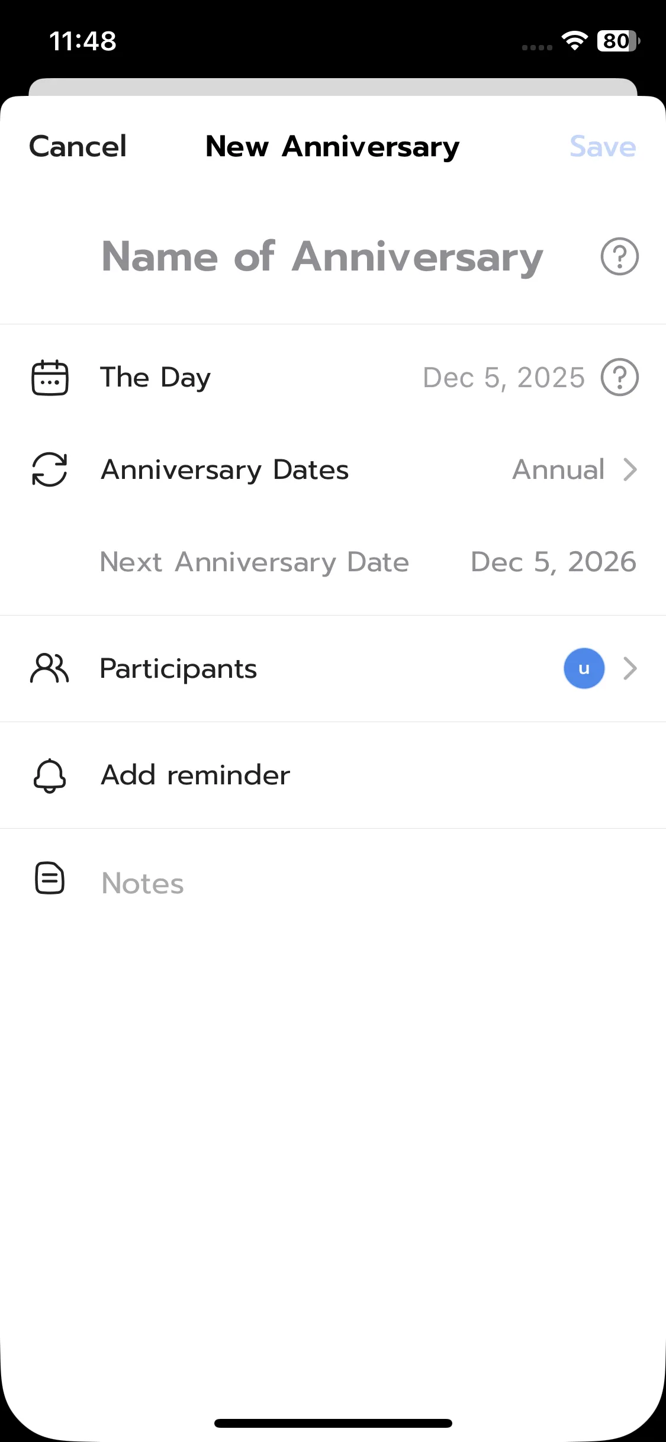Pick The Day date Dec 5, 2025
Image resolution: width=666 pixels, height=1442 pixels.
503,378
